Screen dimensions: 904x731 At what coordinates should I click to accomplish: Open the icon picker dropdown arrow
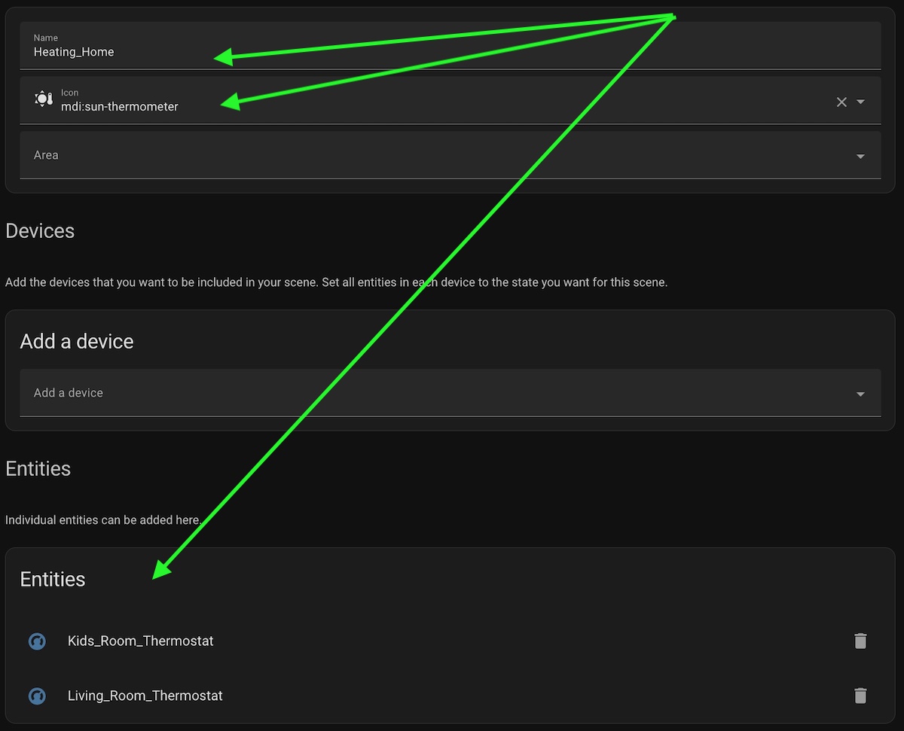[x=861, y=102]
